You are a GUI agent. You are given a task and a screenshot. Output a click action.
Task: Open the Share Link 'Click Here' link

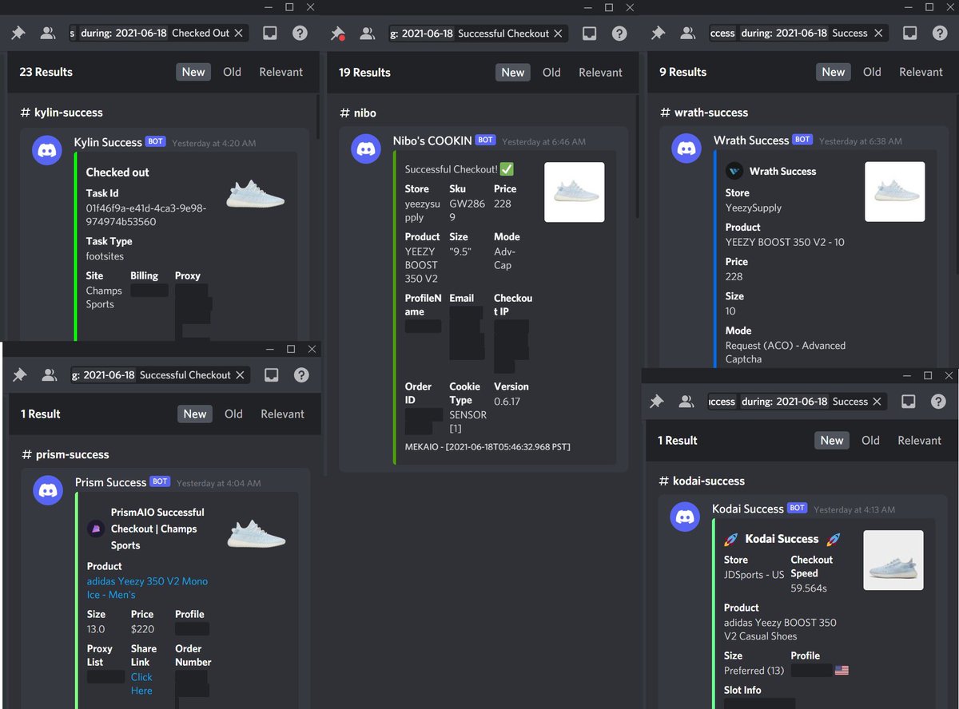click(141, 683)
